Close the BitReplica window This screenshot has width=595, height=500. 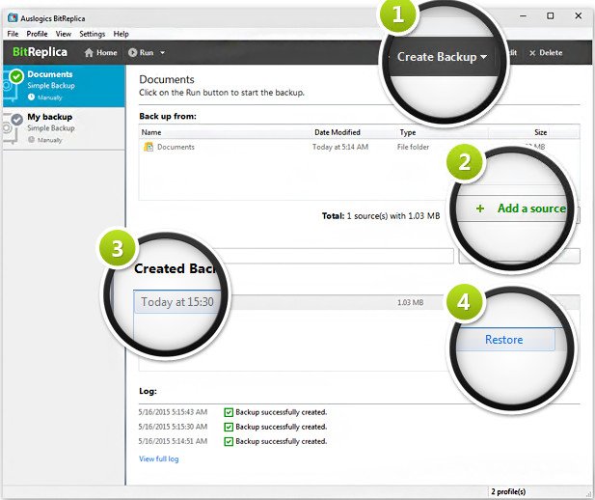coord(579,16)
